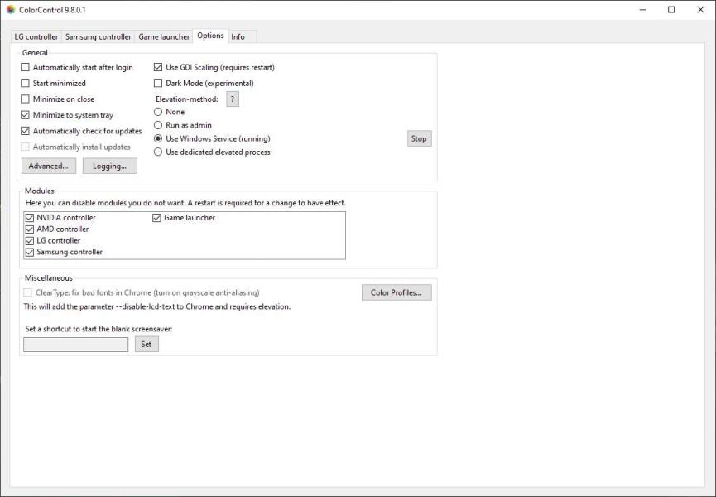Minimize the ColorControl window

(642, 10)
